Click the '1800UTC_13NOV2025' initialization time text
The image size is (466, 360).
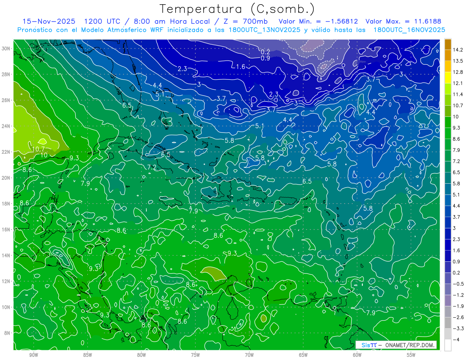265,30
